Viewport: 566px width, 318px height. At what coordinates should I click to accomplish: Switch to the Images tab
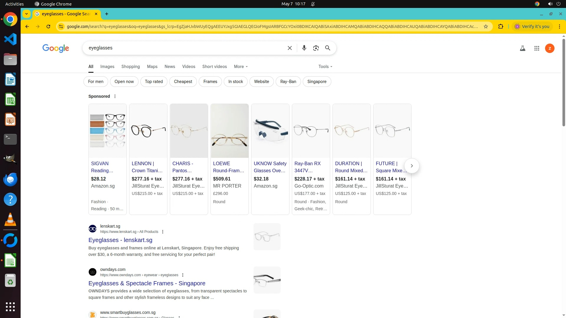coord(107,67)
